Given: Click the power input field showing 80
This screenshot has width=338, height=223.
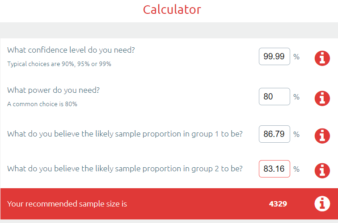Looking at the screenshot, I should (274, 96).
